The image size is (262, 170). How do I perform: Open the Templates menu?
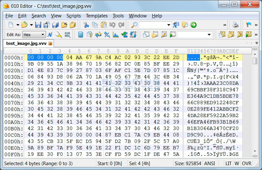(97, 16)
